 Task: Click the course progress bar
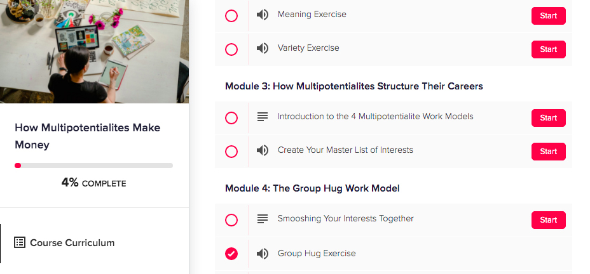[x=93, y=166]
